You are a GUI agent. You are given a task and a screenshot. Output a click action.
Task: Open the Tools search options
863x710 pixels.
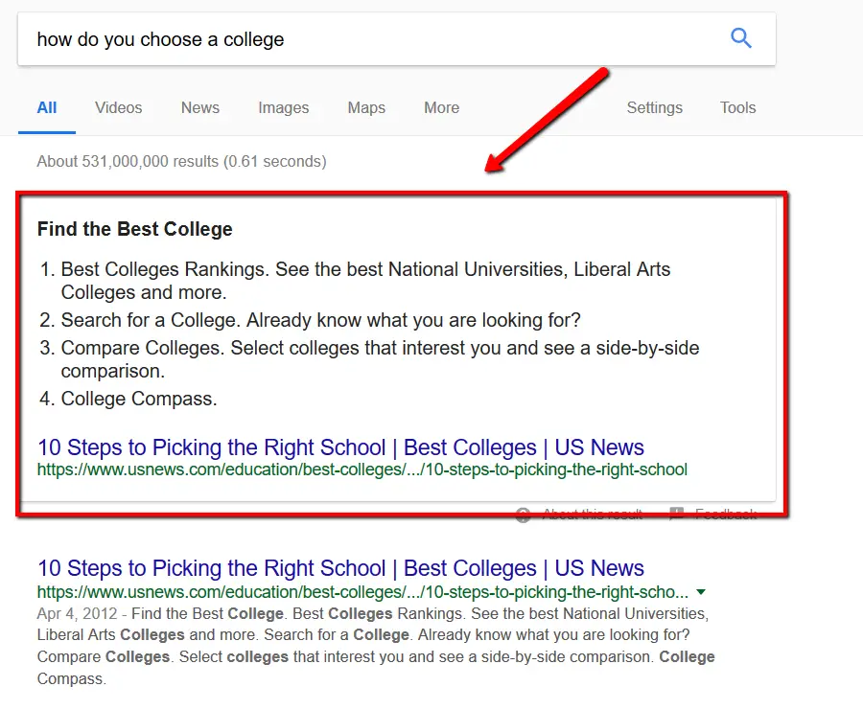[737, 108]
